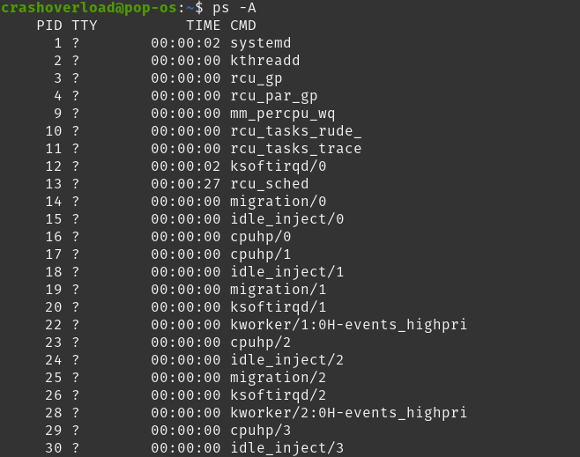Viewport: 580px width, 457px height.
Task: Click the TTY column header
Action: click(x=85, y=26)
